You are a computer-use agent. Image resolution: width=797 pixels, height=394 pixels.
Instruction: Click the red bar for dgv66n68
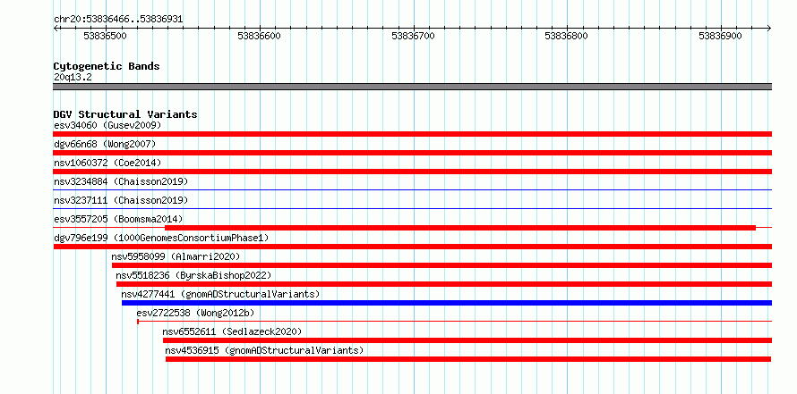(x=412, y=153)
